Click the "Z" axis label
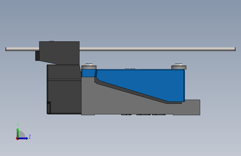 30,137
